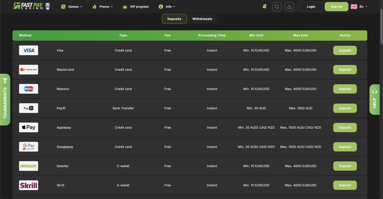Click the Max limit column header
383x199 pixels.
coord(301,35)
